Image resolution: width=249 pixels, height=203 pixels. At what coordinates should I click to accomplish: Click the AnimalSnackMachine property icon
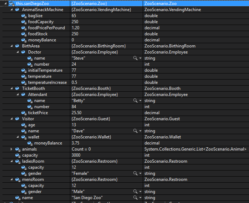click(17, 10)
